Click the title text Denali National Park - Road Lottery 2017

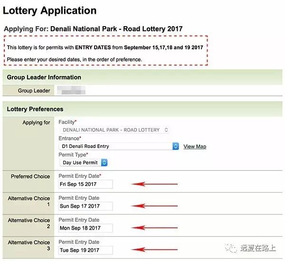click(116, 29)
